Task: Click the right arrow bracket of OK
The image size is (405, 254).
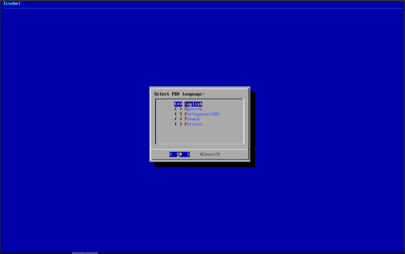Action: point(188,154)
